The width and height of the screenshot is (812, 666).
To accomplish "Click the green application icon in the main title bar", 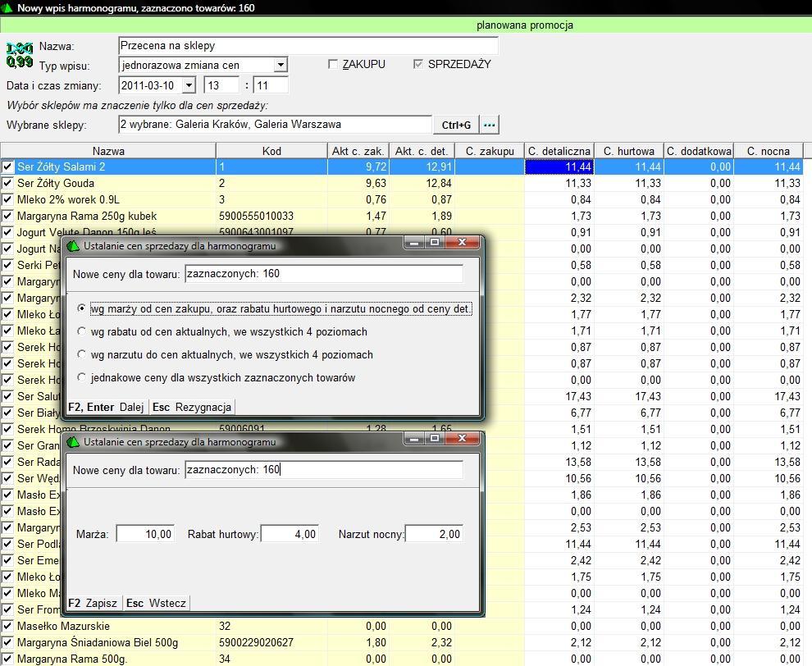I will pos(7,7).
